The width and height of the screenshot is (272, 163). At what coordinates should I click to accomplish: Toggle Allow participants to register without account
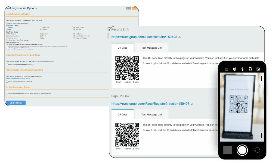[7, 44]
